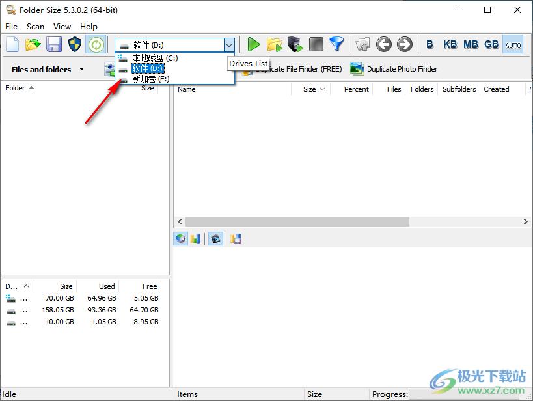
Task: Open the Scan menu
Action: 35,27
